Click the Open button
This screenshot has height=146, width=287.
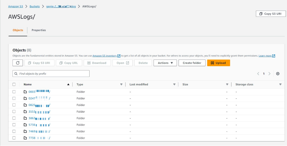pos(122,63)
